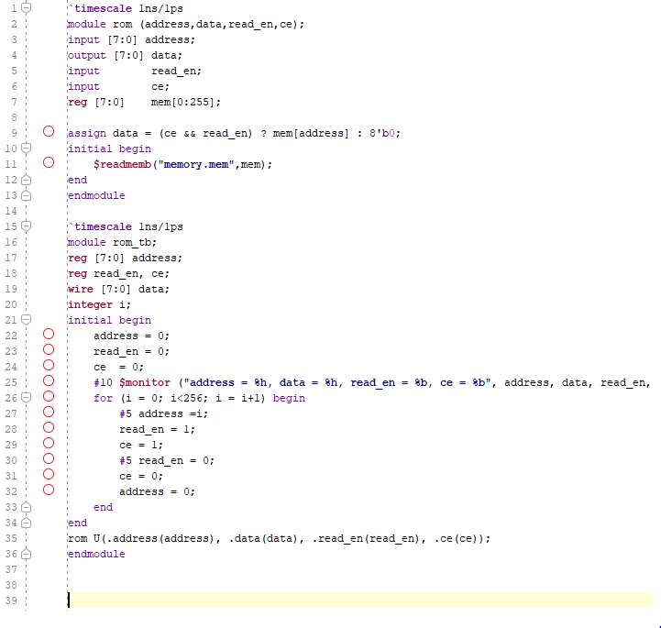Toggle breakpoint circle on line 30

point(49,459)
